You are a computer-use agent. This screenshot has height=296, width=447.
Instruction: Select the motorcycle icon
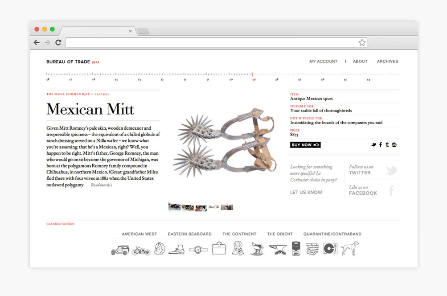click(x=141, y=251)
